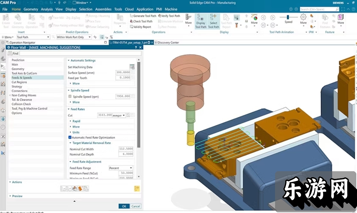Open the Assemblies ribbon tab

(x=103, y=9)
